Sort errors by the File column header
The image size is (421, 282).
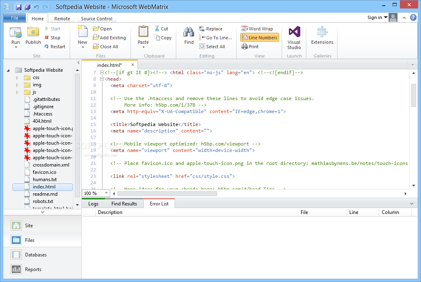[322, 212]
